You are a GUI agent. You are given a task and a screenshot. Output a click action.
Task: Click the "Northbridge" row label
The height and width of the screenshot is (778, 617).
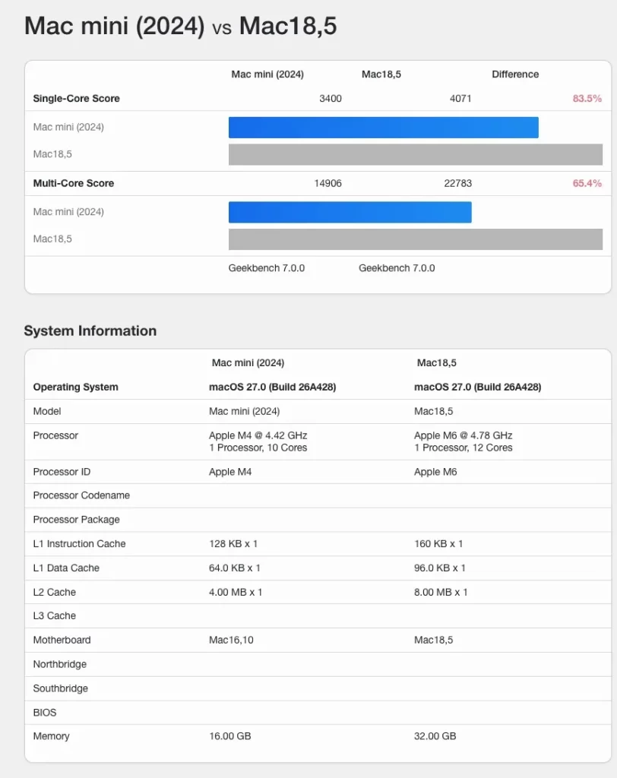pos(59,664)
